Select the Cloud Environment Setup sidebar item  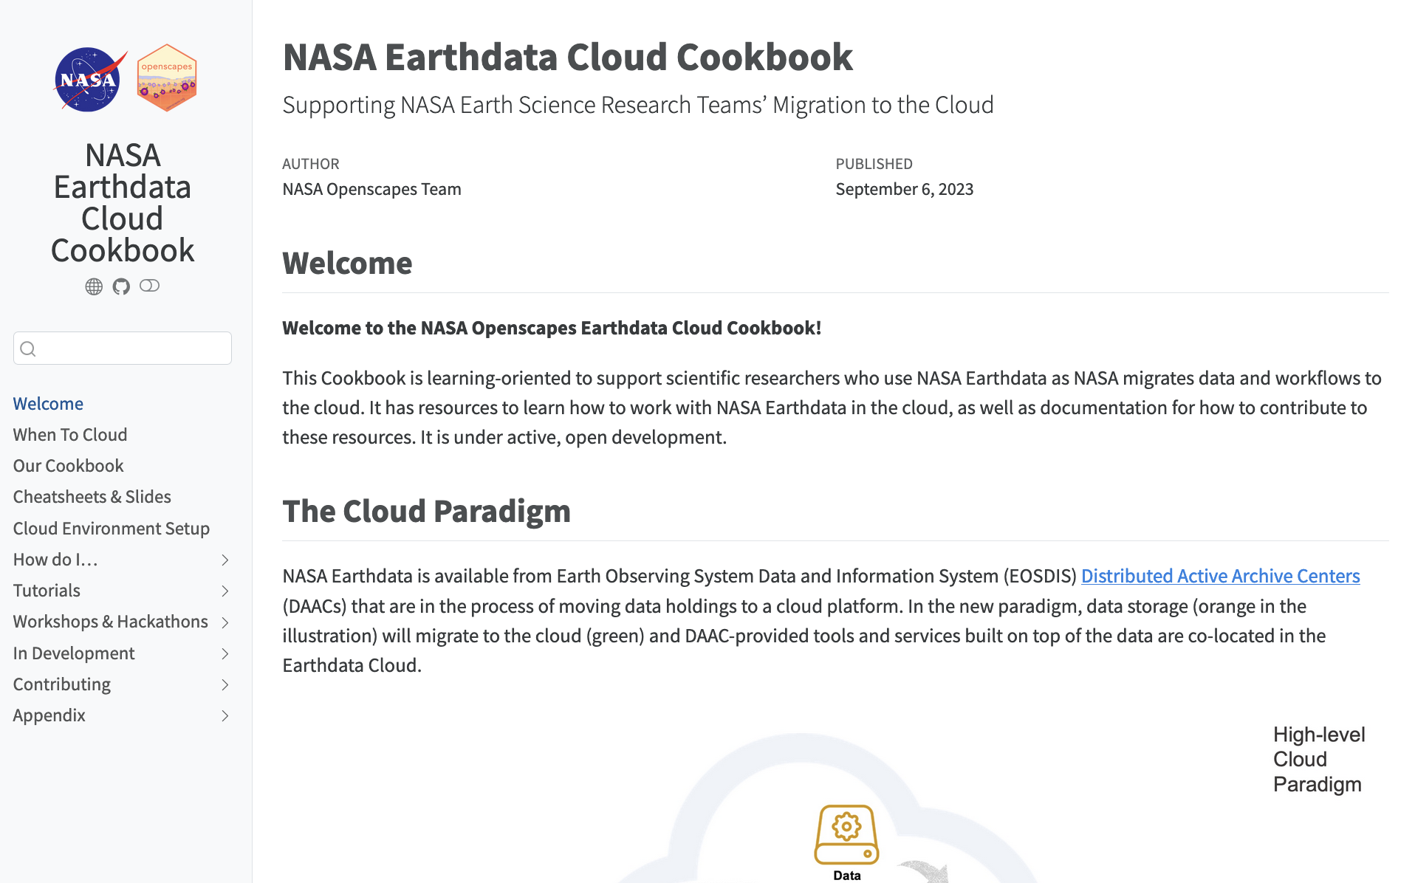pos(111,528)
